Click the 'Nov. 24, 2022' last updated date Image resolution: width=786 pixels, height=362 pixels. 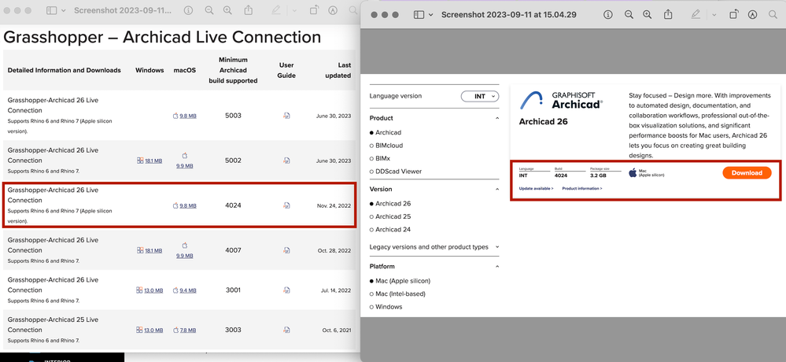[x=334, y=205]
